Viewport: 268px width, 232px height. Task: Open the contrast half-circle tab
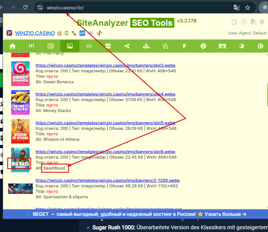click(241, 46)
